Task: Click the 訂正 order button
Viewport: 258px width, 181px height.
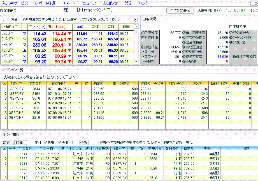Action: coord(8,143)
